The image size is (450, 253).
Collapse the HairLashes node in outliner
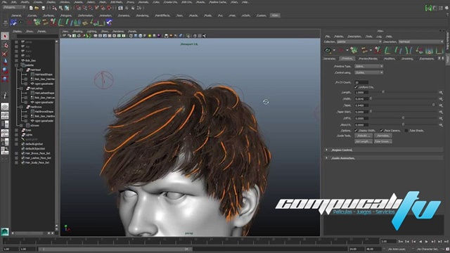click(x=21, y=89)
